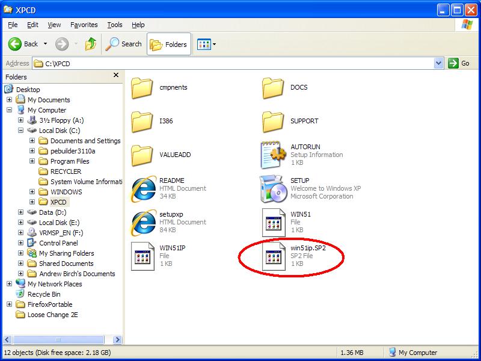Expand 3½ Floppy (A:) node
481x361 pixels.
[x=21, y=120]
